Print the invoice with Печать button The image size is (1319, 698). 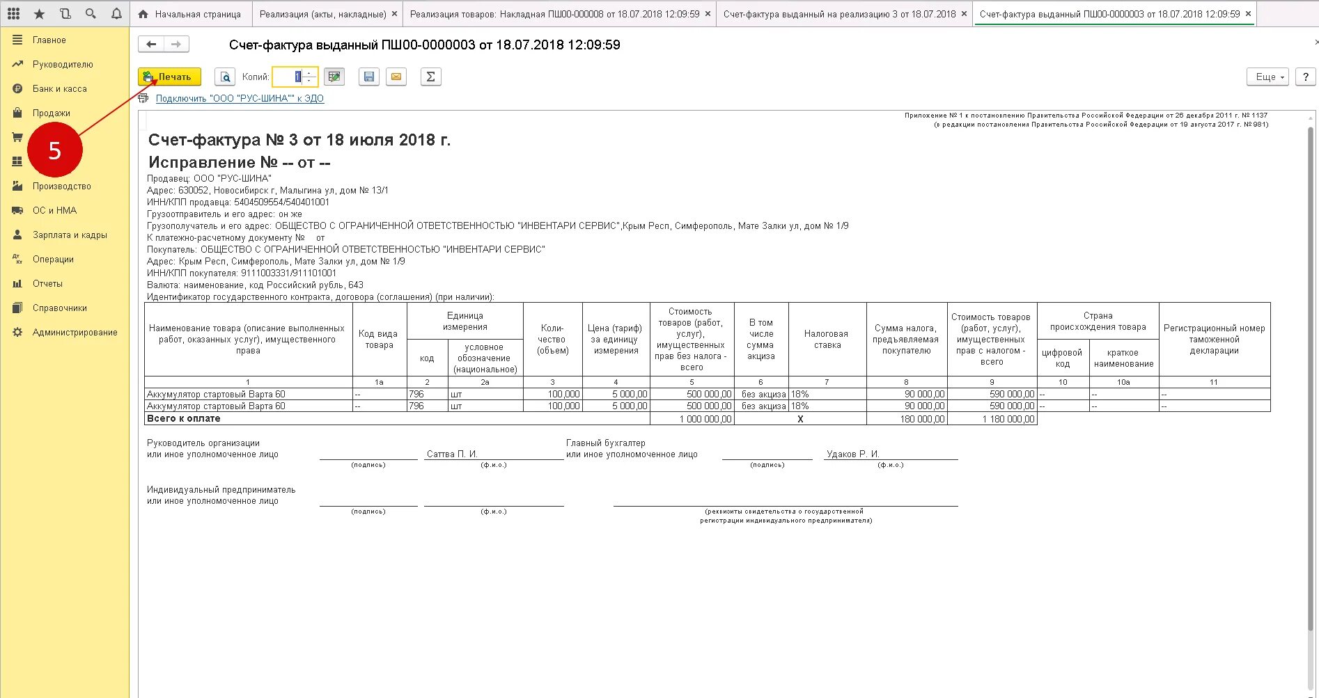pos(169,77)
